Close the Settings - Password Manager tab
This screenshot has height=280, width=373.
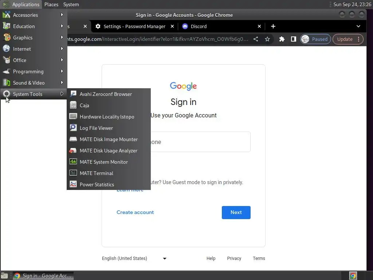pos(172,26)
